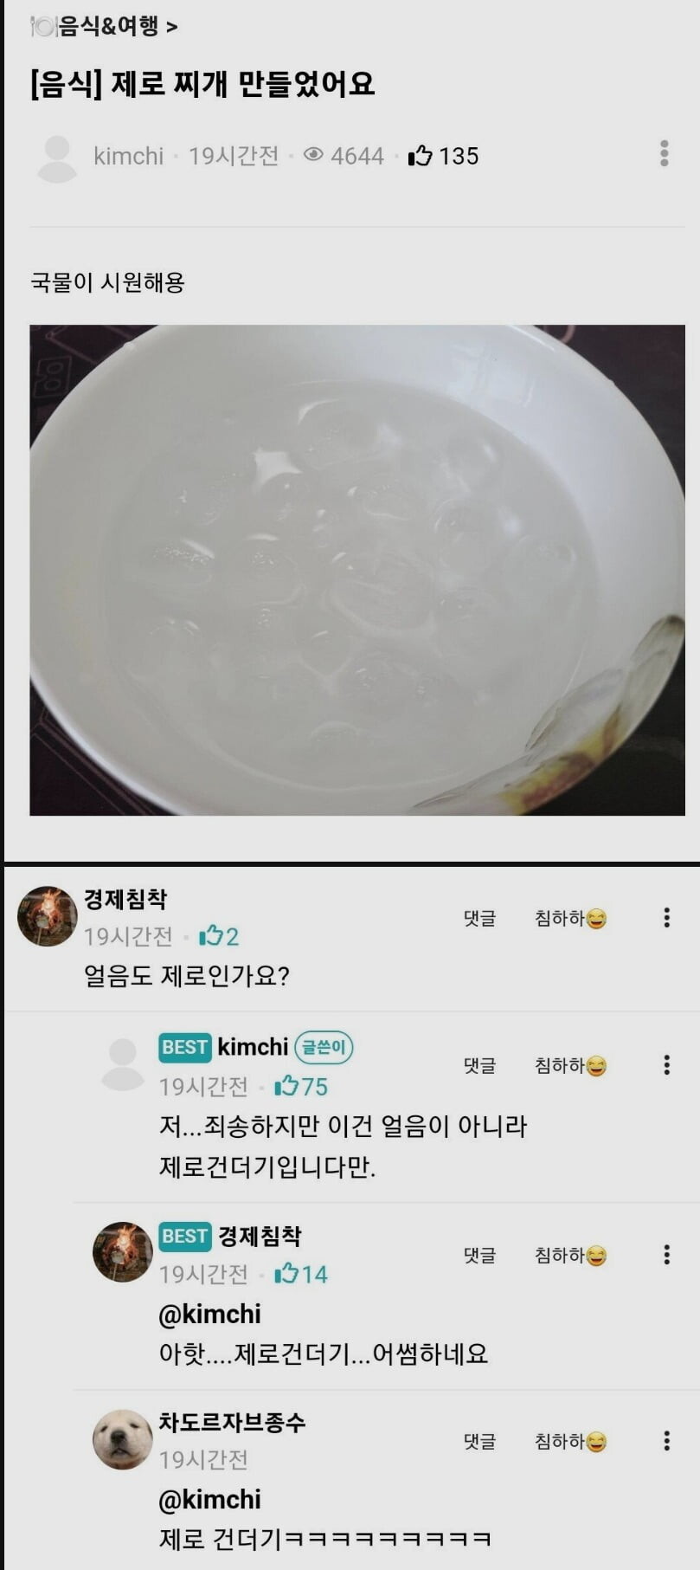
Task: Open 차도르자브종수's puppy profile picture
Action: point(123,1439)
